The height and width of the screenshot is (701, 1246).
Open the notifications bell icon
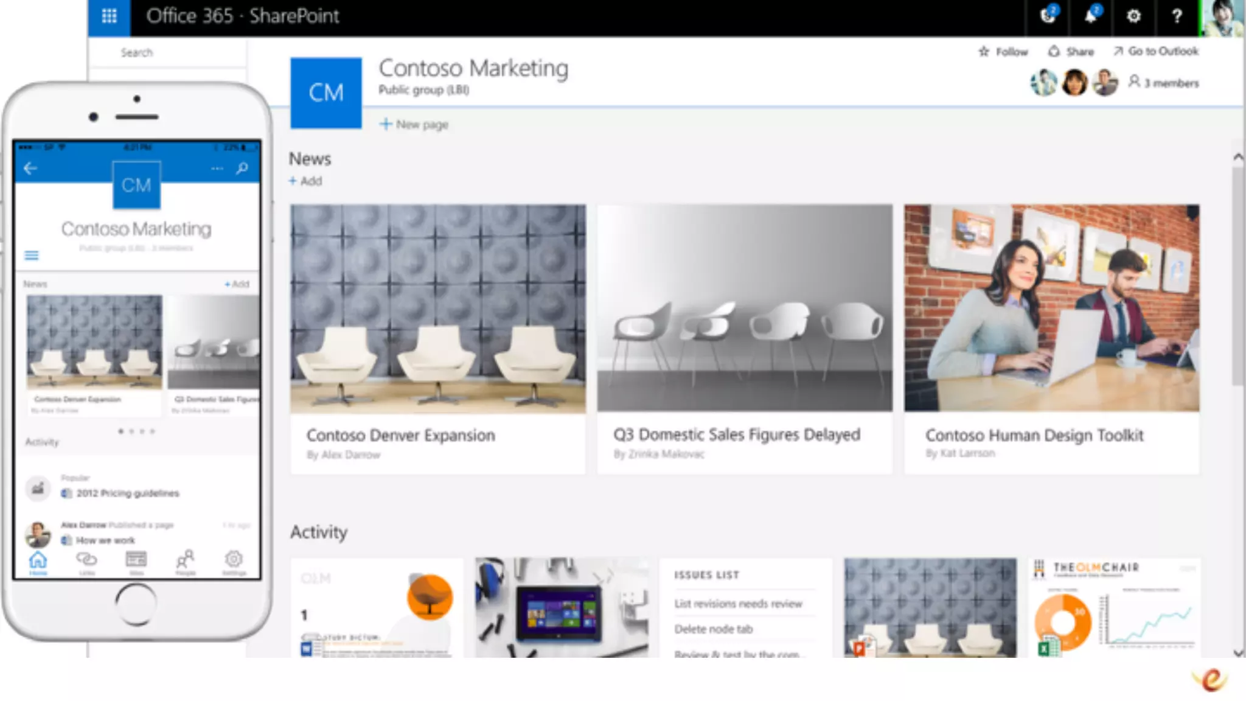point(1091,16)
